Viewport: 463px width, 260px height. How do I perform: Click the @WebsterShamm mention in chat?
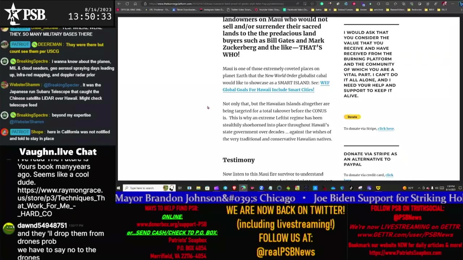click(x=26, y=122)
